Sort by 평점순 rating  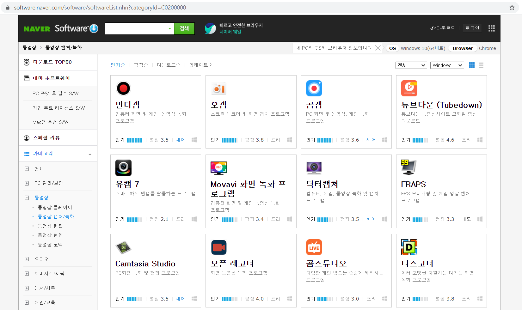point(141,65)
